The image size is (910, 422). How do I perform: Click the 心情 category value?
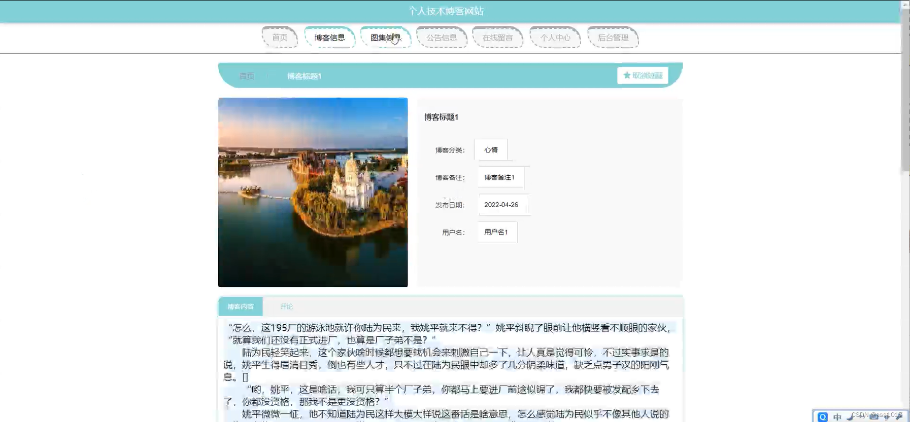pos(491,149)
